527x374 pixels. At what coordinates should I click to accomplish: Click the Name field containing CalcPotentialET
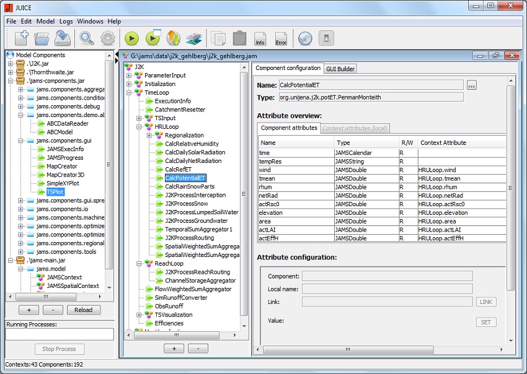click(370, 85)
